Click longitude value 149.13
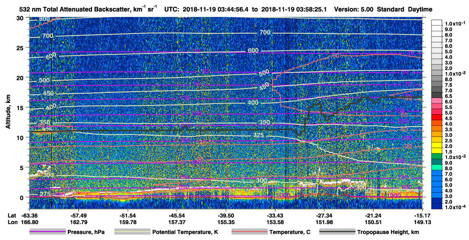469x240 pixels. pos(422,222)
